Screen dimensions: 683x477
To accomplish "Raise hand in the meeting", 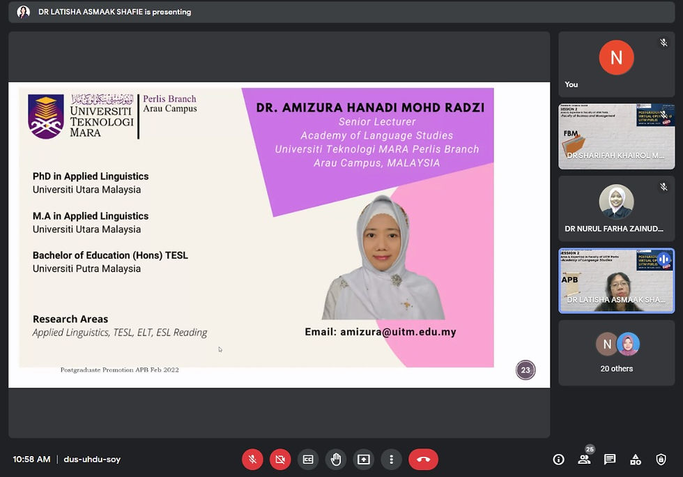I will pyautogui.click(x=336, y=459).
